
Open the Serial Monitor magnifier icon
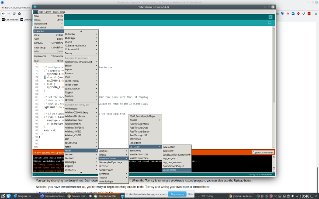tap(270, 17)
